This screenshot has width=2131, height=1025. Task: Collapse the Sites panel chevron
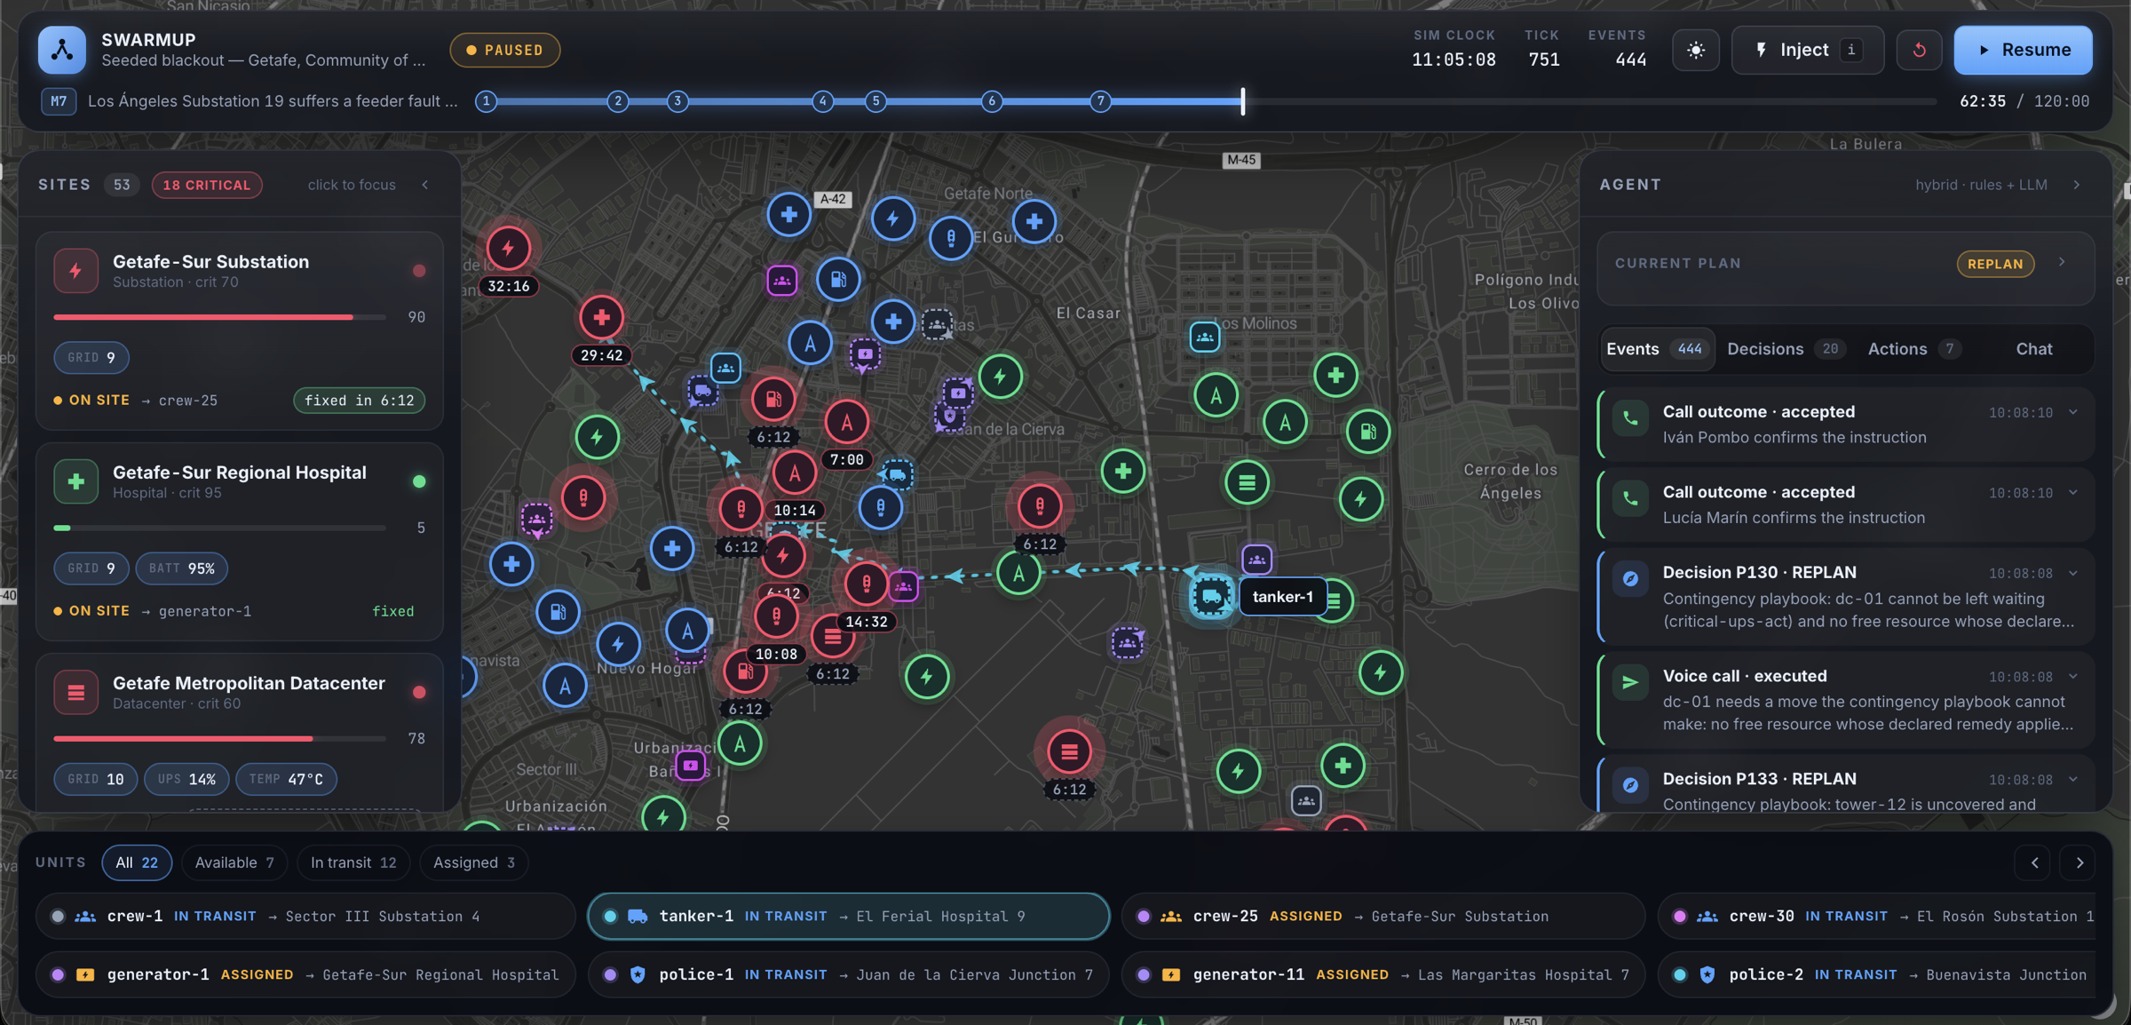click(x=425, y=185)
